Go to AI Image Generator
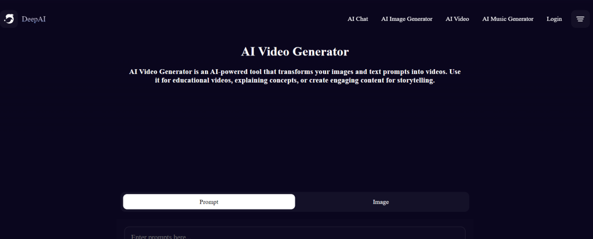Viewport: 593px width, 239px height. point(407,19)
